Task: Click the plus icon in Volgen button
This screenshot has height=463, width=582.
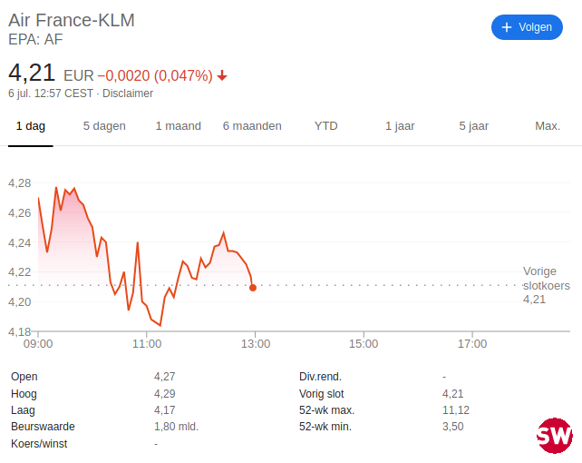Action: 507,27
